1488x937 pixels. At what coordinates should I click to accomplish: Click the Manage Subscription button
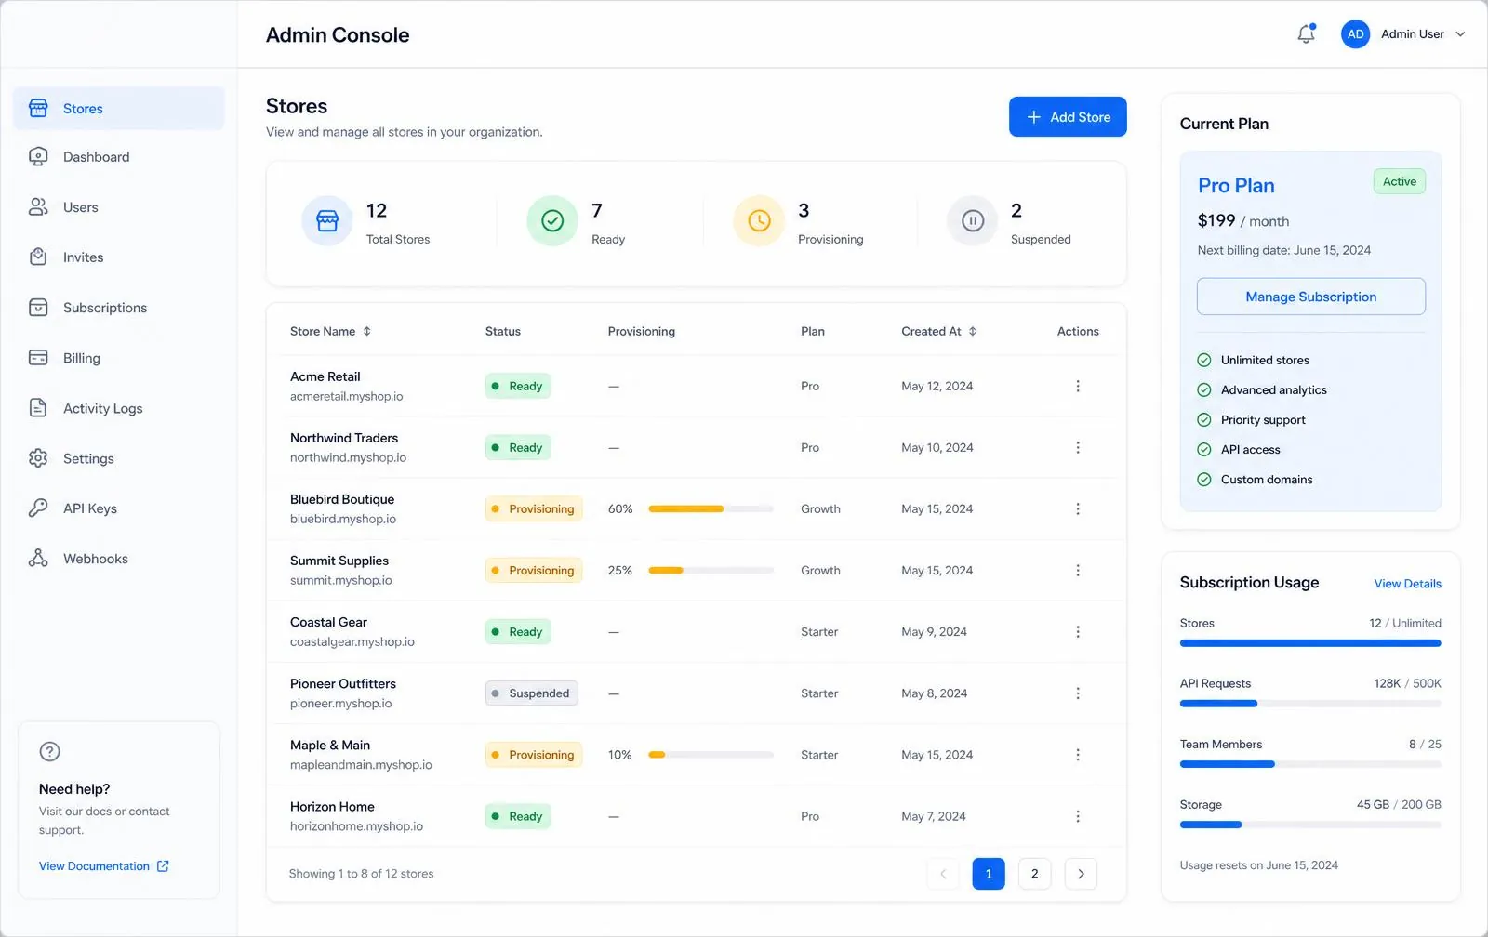tap(1310, 297)
